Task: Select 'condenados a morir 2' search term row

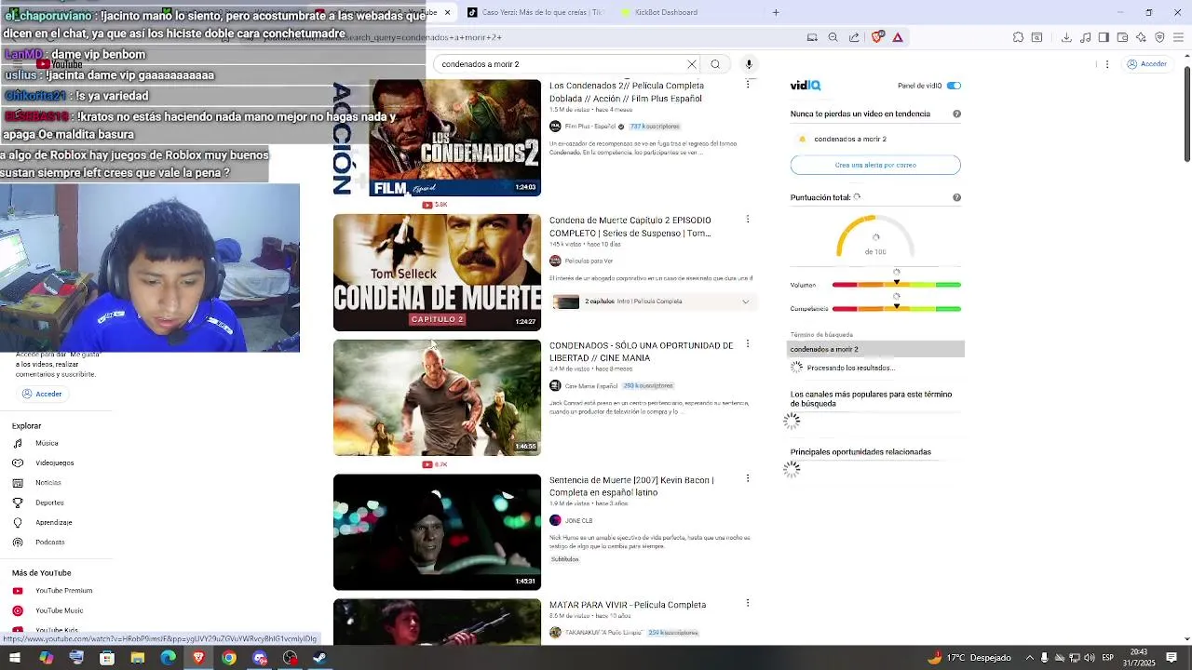Action: [875, 349]
